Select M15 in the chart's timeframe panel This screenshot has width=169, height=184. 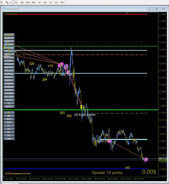click(9, 119)
